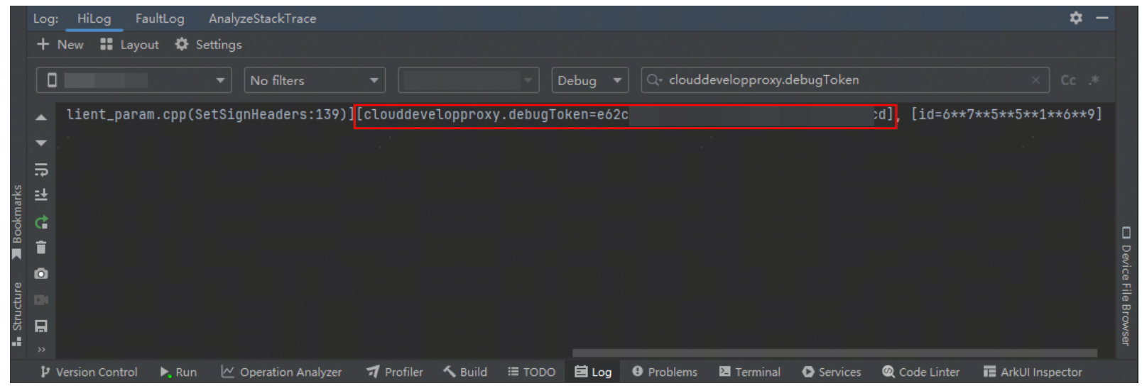Open the FaultLog tab

[x=160, y=18]
